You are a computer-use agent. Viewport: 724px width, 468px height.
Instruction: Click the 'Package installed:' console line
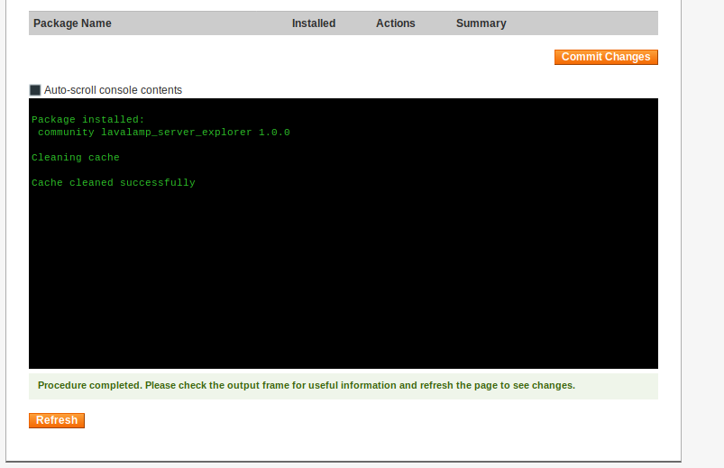click(87, 119)
